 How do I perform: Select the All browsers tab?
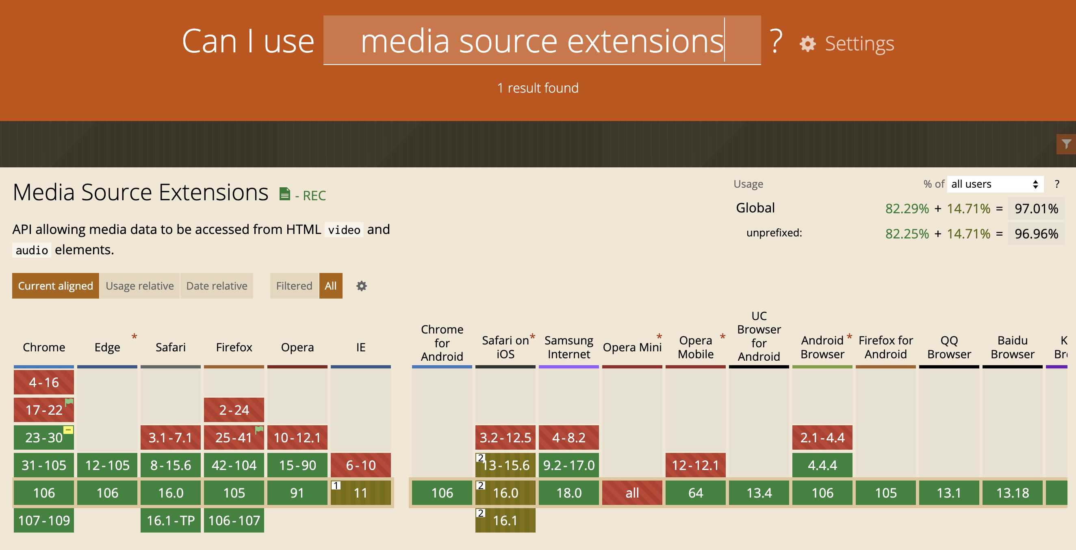[x=330, y=286]
